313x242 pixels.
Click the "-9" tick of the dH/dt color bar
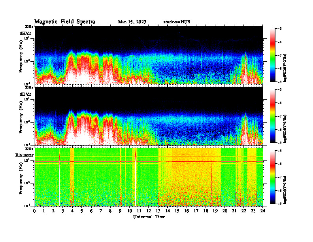[280, 82]
